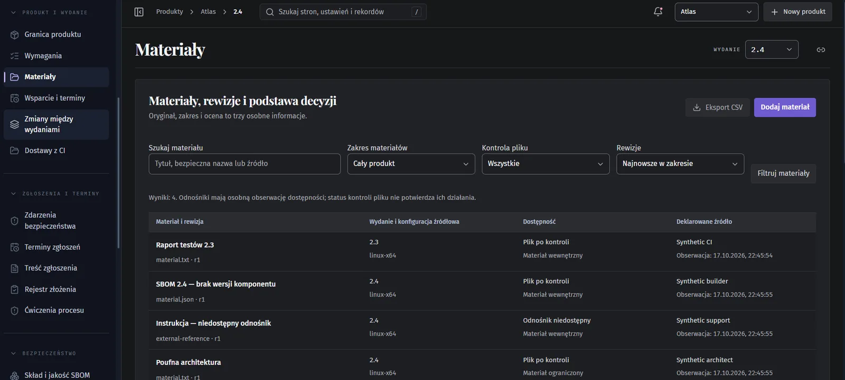Open the Rewizje dropdown

pyautogui.click(x=680, y=164)
